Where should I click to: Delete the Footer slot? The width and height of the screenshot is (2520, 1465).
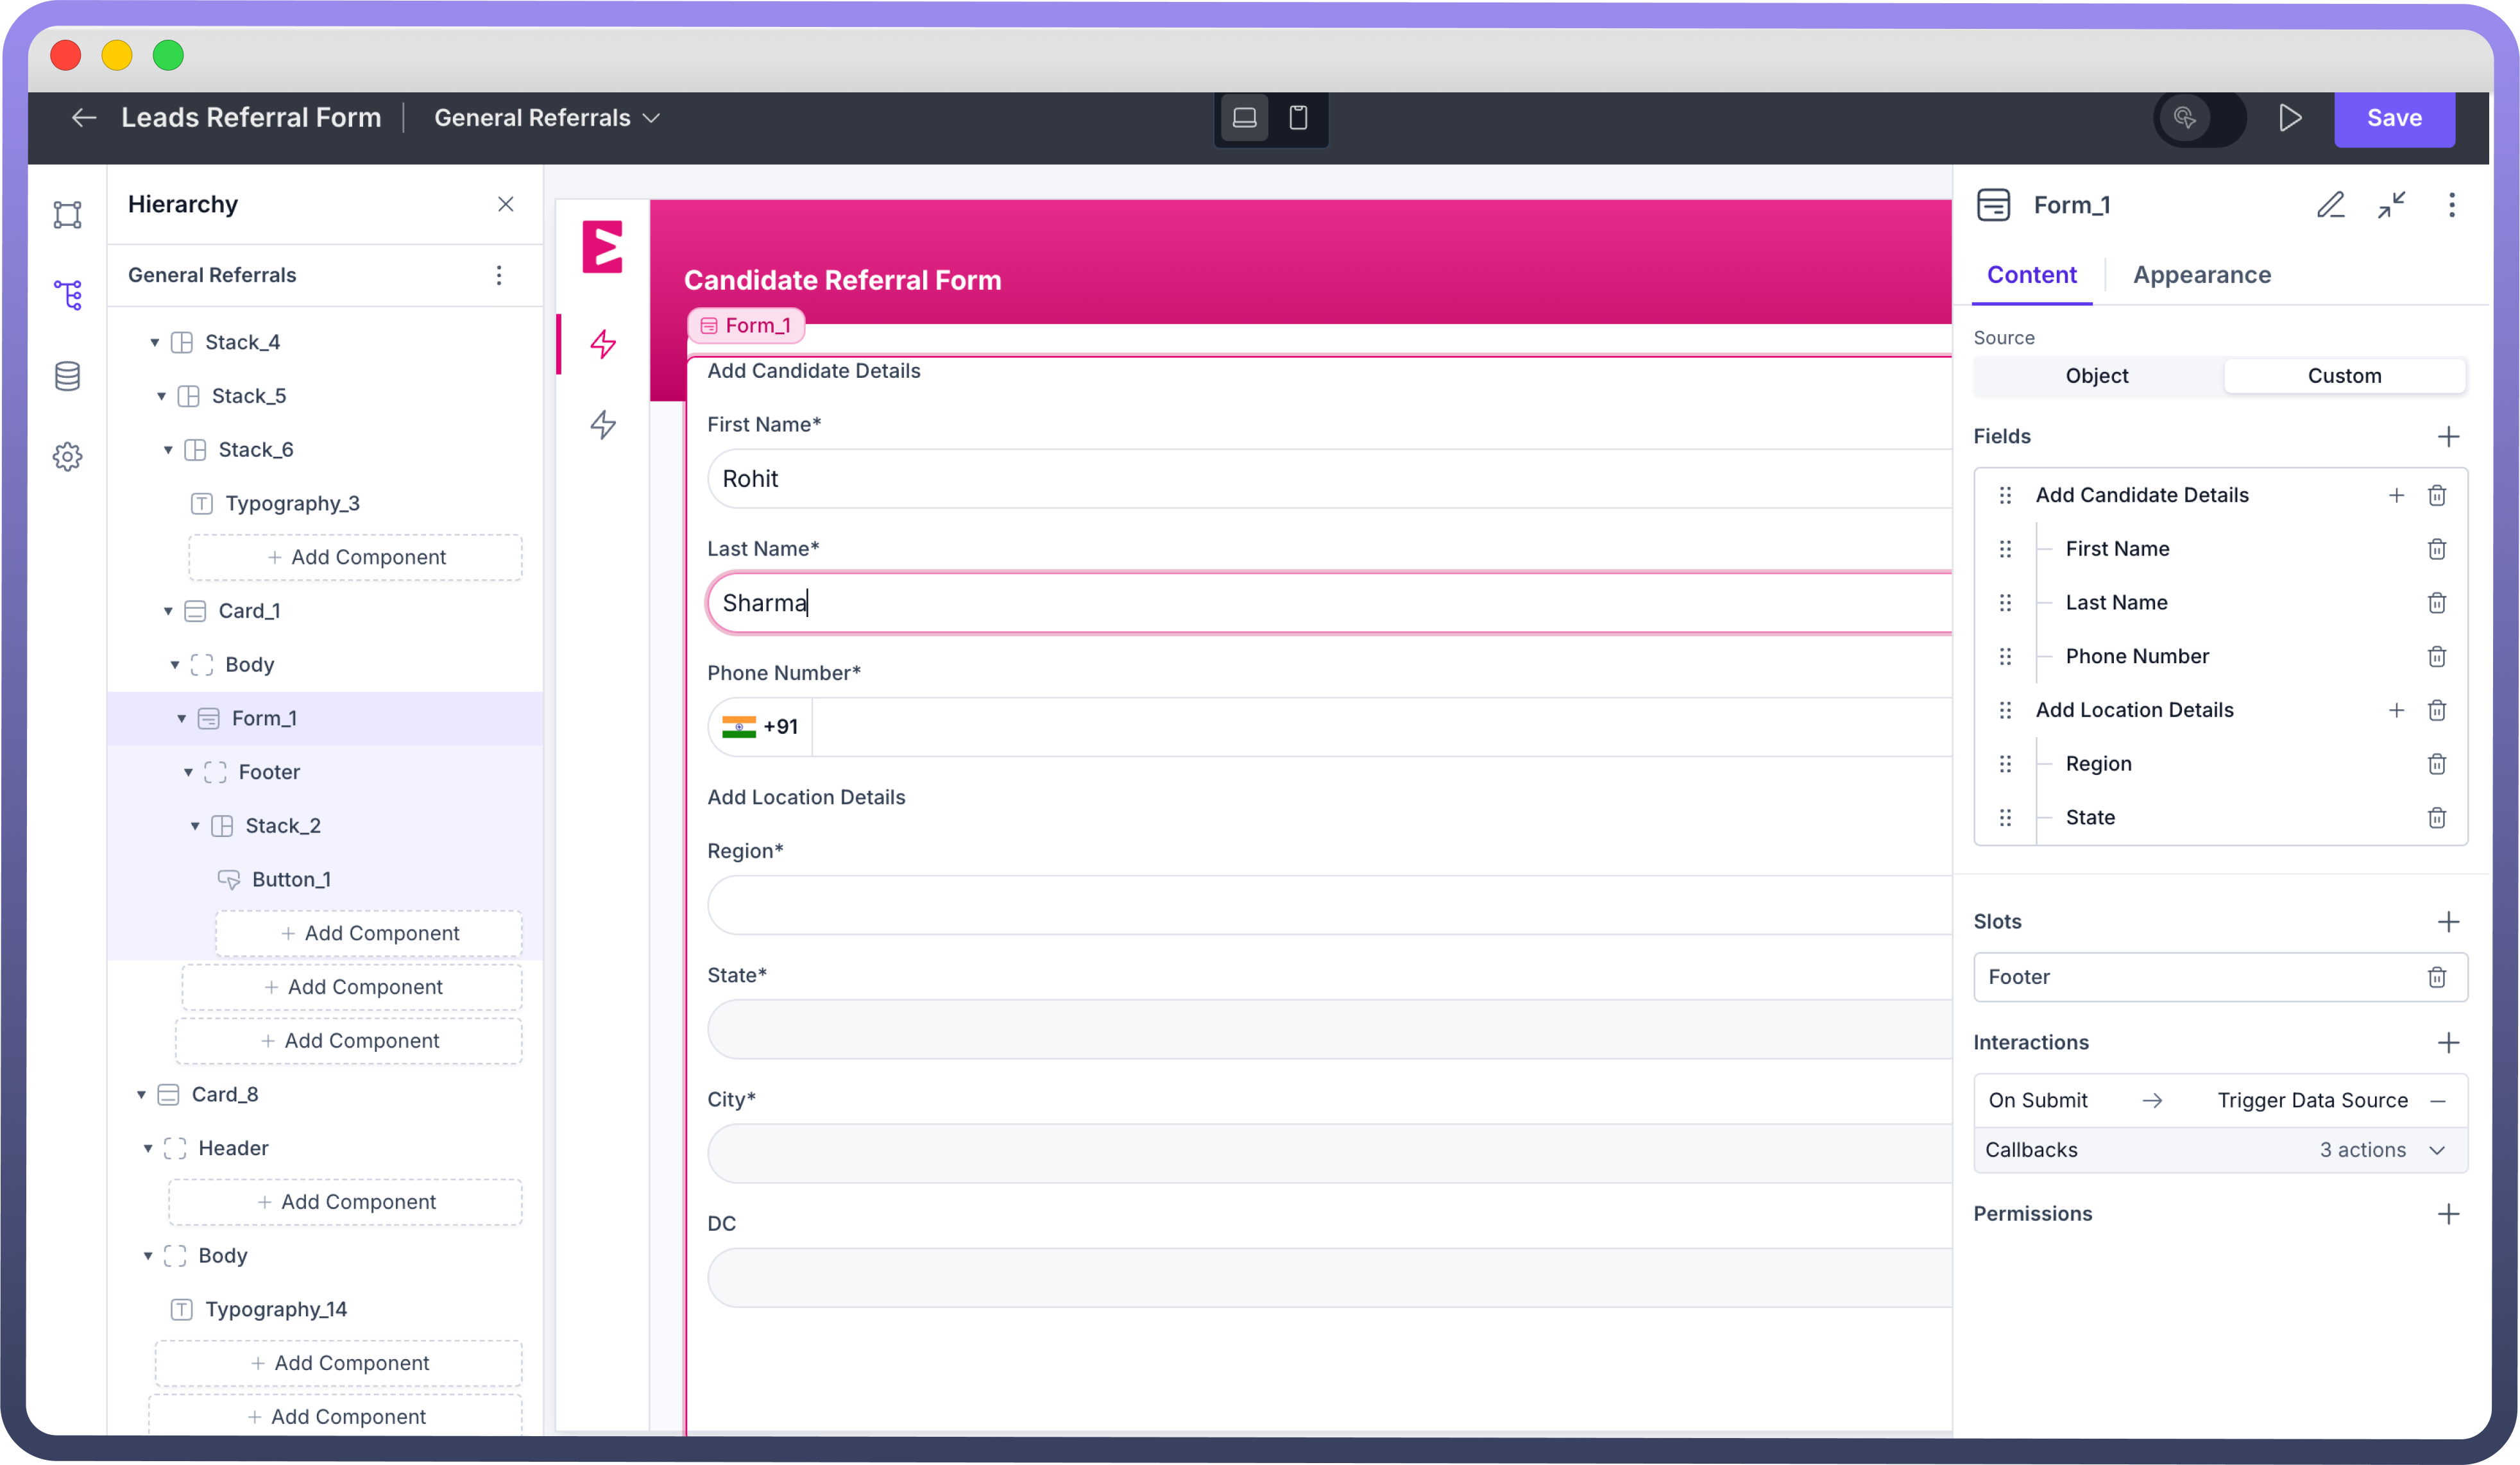(2436, 977)
